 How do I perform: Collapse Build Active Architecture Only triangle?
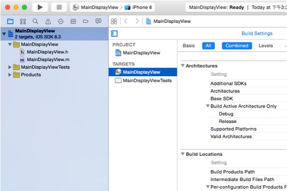pyautogui.click(x=208, y=106)
